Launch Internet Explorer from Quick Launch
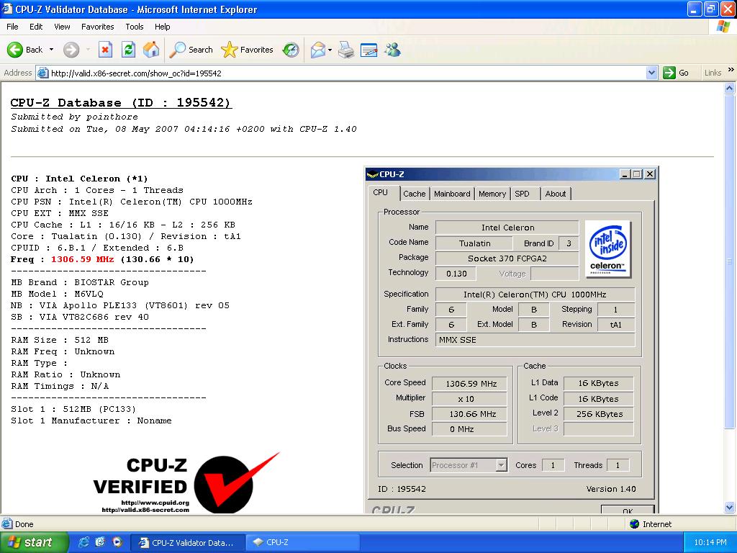This screenshot has height=553, width=737. coord(83,542)
